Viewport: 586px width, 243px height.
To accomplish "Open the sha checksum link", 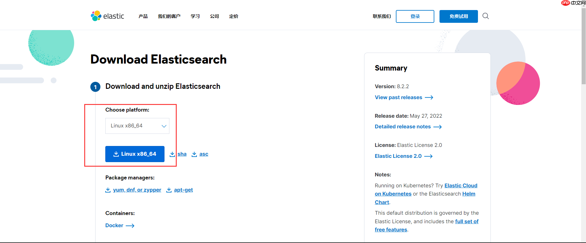I will (x=182, y=154).
